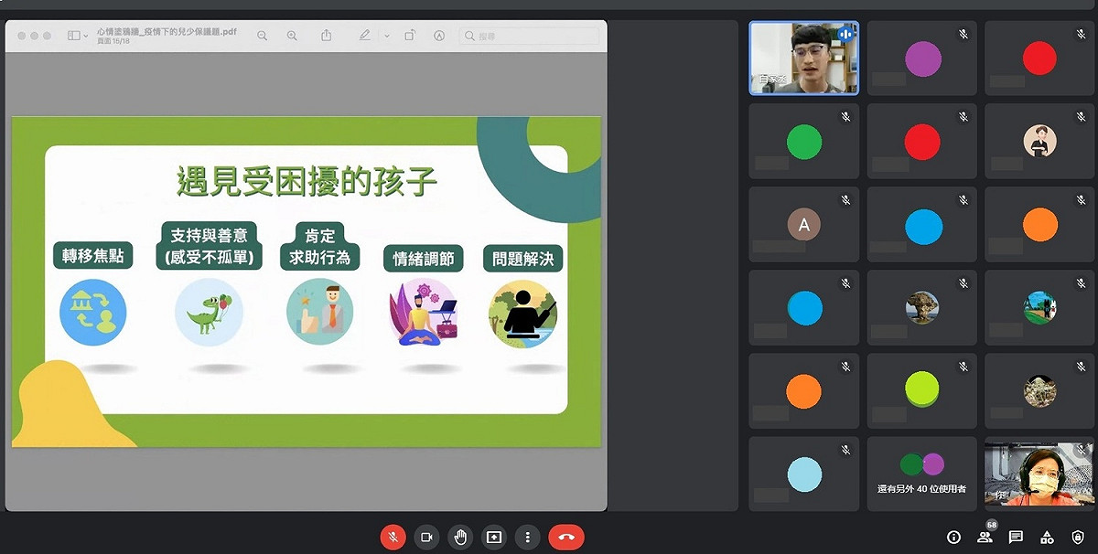This screenshot has width=1098, height=554.
Task: Rotate the PDF page in Preview
Action: 410,36
